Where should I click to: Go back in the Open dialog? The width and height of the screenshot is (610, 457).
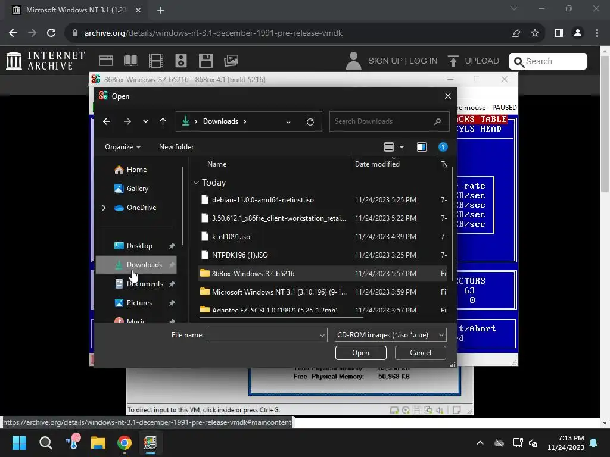[107, 121]
